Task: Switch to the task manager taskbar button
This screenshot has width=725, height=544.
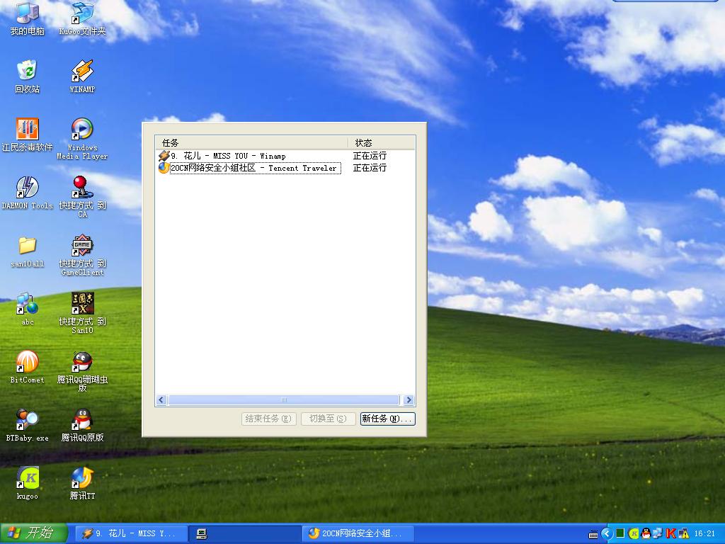Action: tap(245, 534)
